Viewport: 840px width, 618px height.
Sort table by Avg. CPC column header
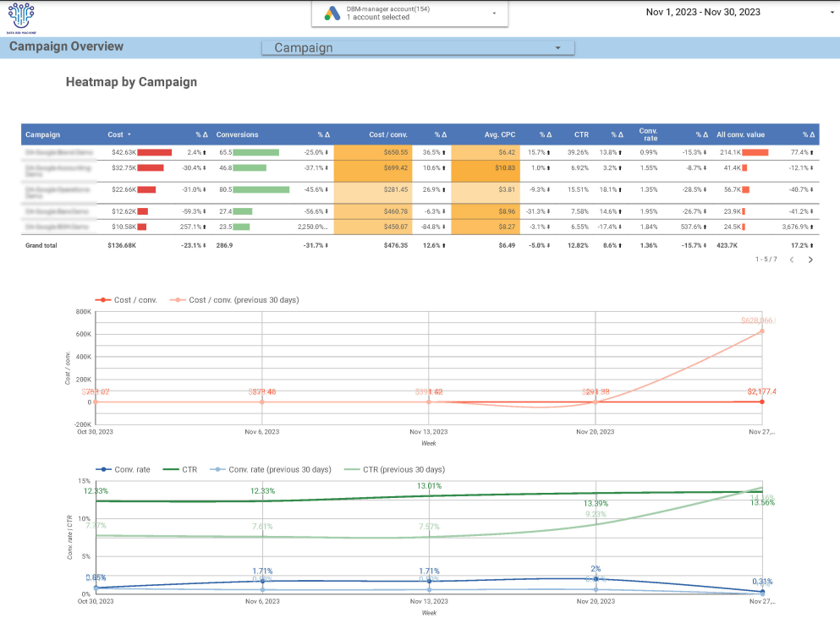[500, 134]
